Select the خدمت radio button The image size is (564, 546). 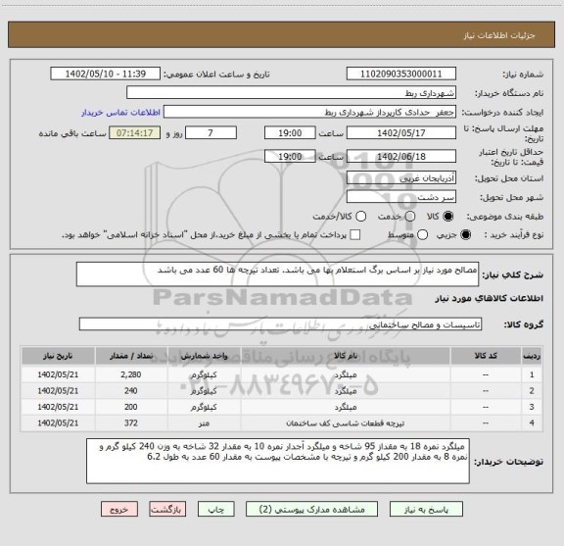[409, 216]
